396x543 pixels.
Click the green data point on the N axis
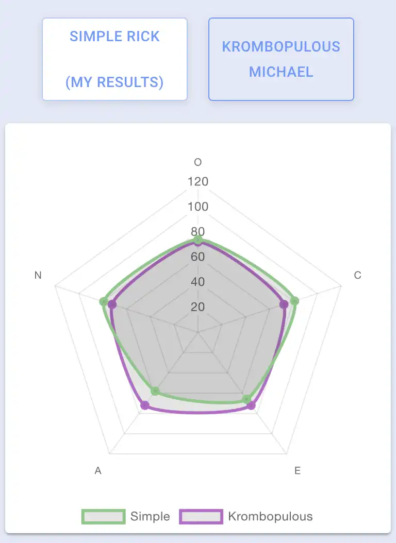[104, 301]
